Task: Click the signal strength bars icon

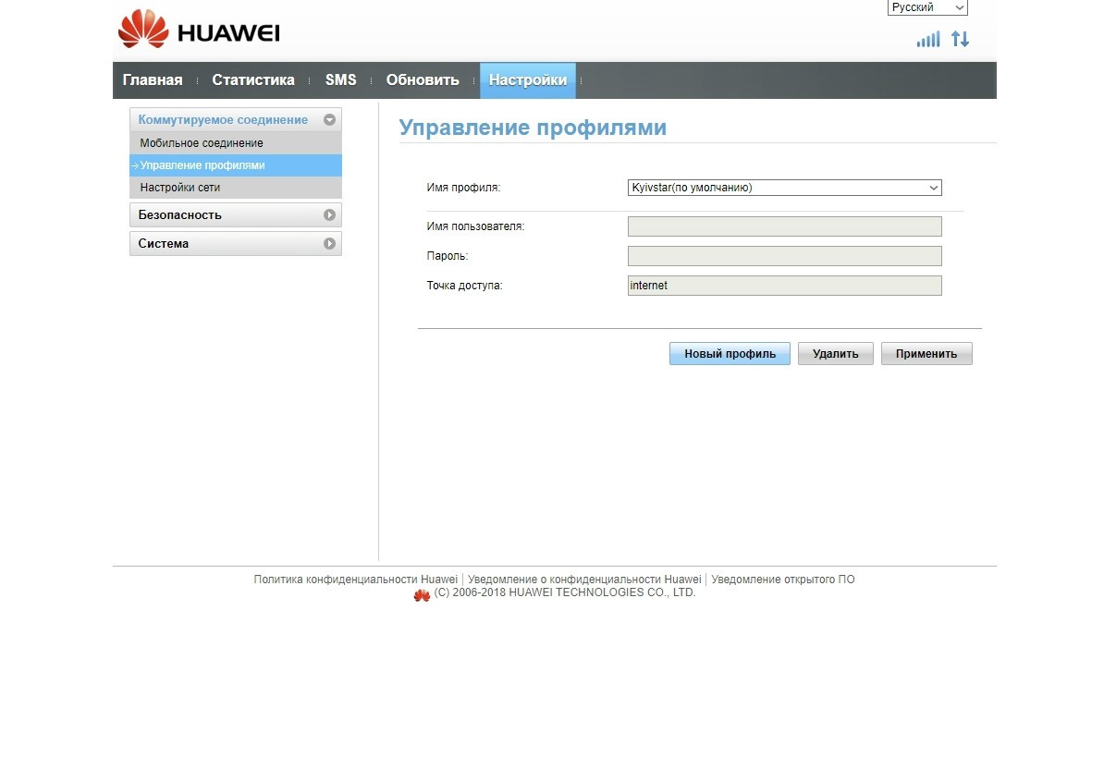Action: click(927, 39)
